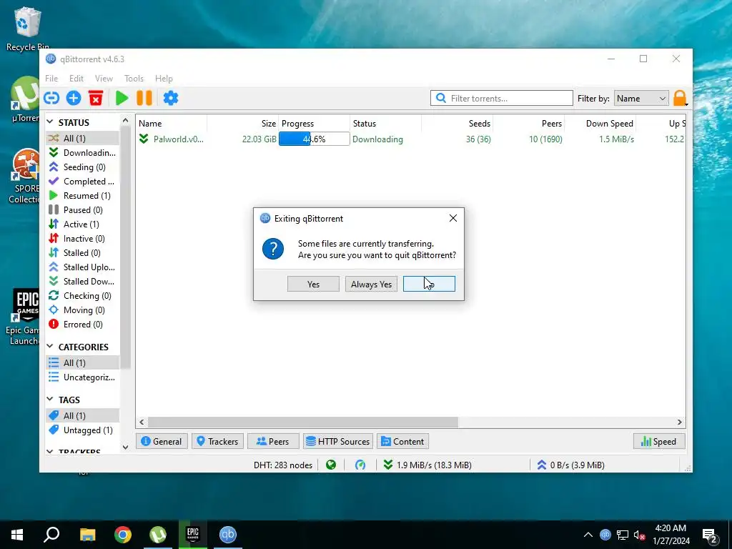Image resolution: width=732 pixels, height=549 pixels.
Task: Select the Paused (0) filter
Action: click(83, 210)
